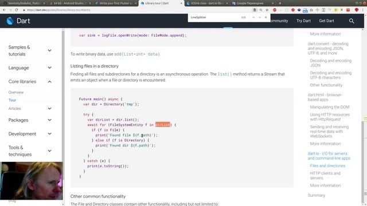
Task: Go back with the browser back arrow
Action: 4,10
